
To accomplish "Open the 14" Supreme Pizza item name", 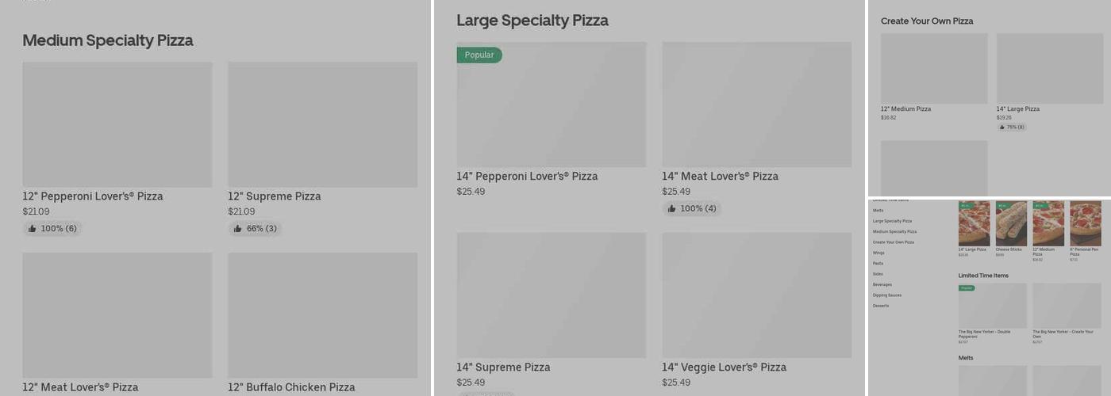I will point(503,367).
